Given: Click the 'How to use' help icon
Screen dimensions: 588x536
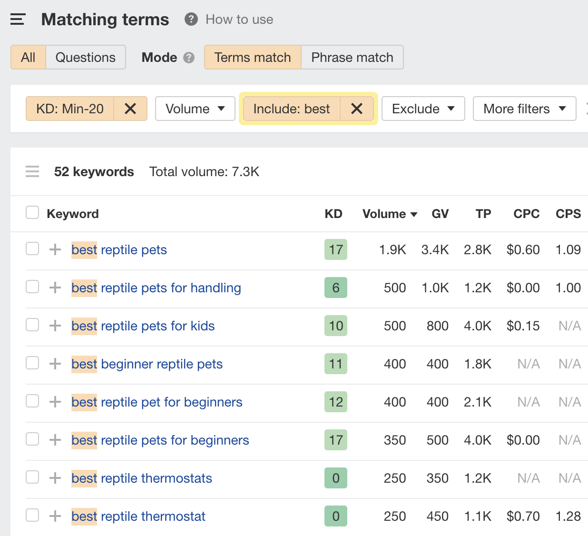Looking at the screenshot, I should [190, 20].
